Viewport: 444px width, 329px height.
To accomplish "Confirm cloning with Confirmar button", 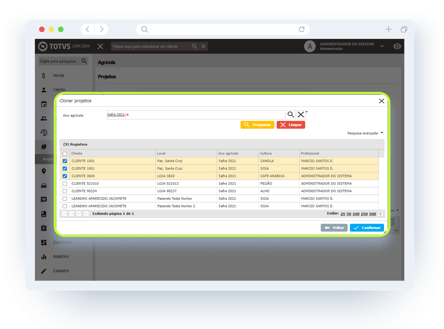I will coord(367,228).
